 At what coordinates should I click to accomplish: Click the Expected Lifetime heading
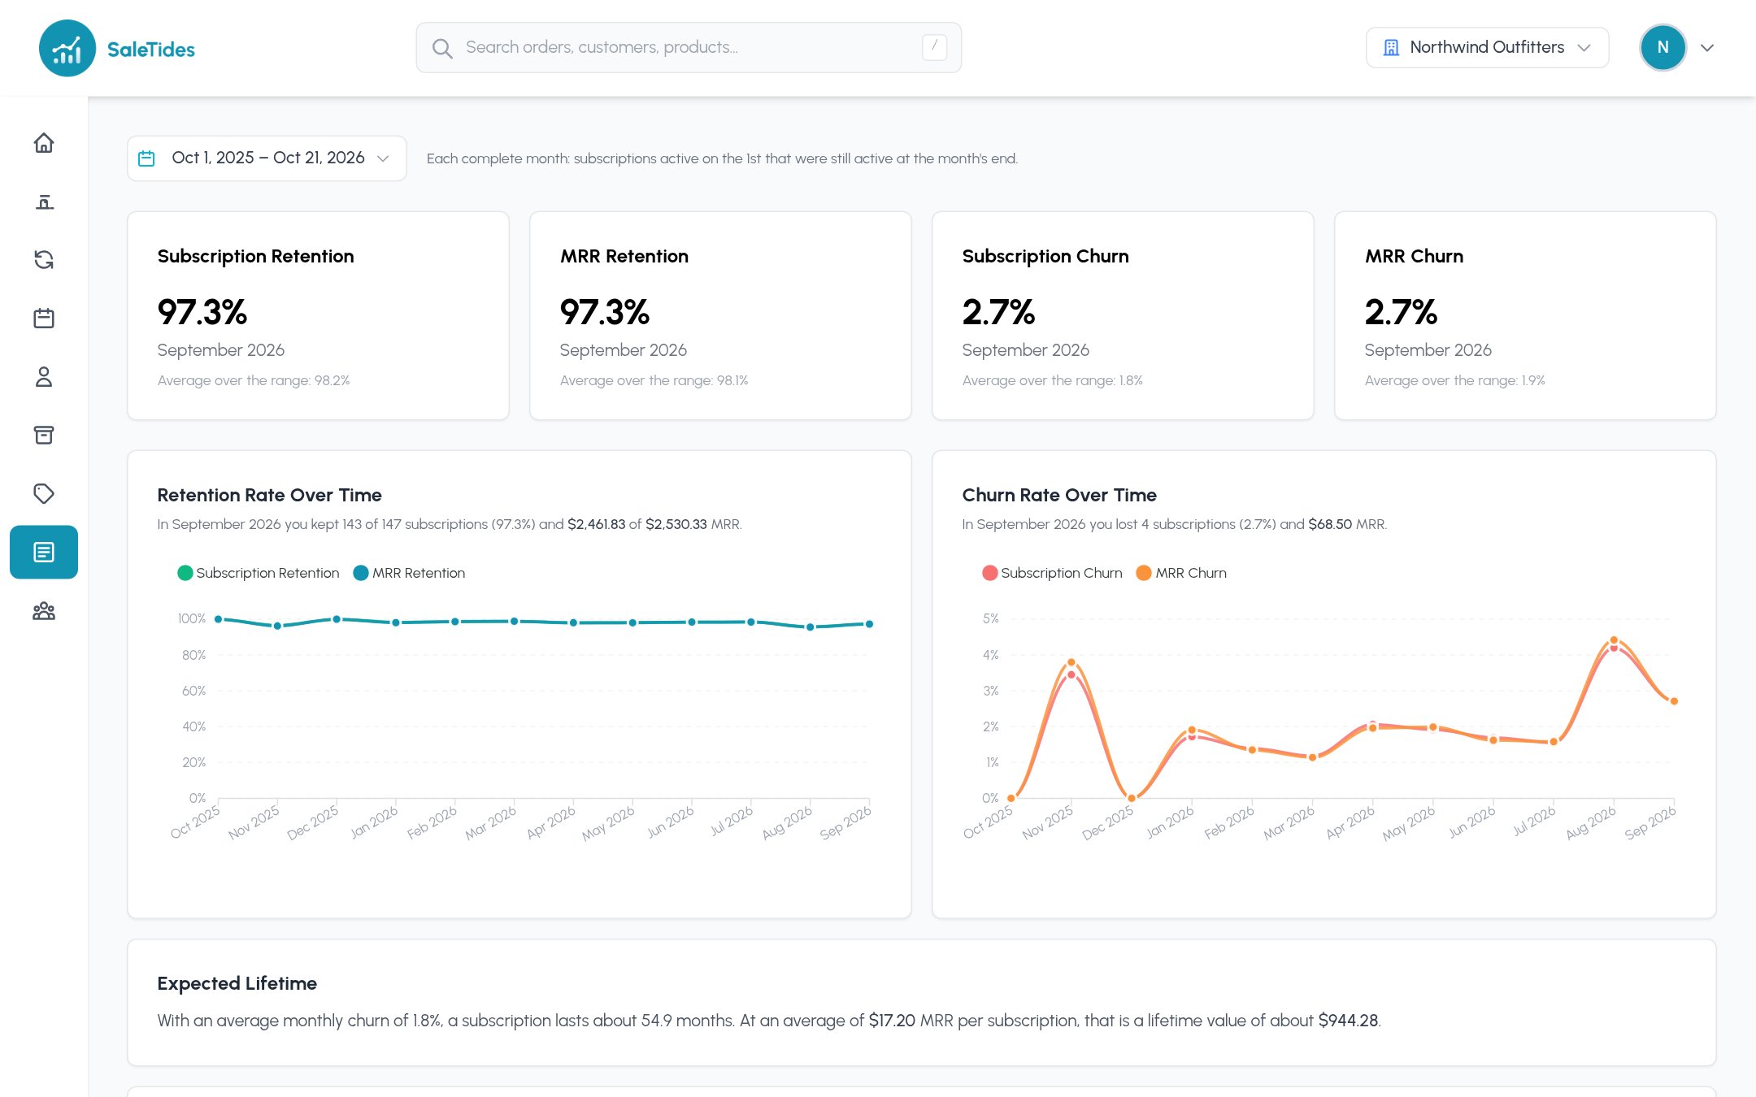pos(237,983)
